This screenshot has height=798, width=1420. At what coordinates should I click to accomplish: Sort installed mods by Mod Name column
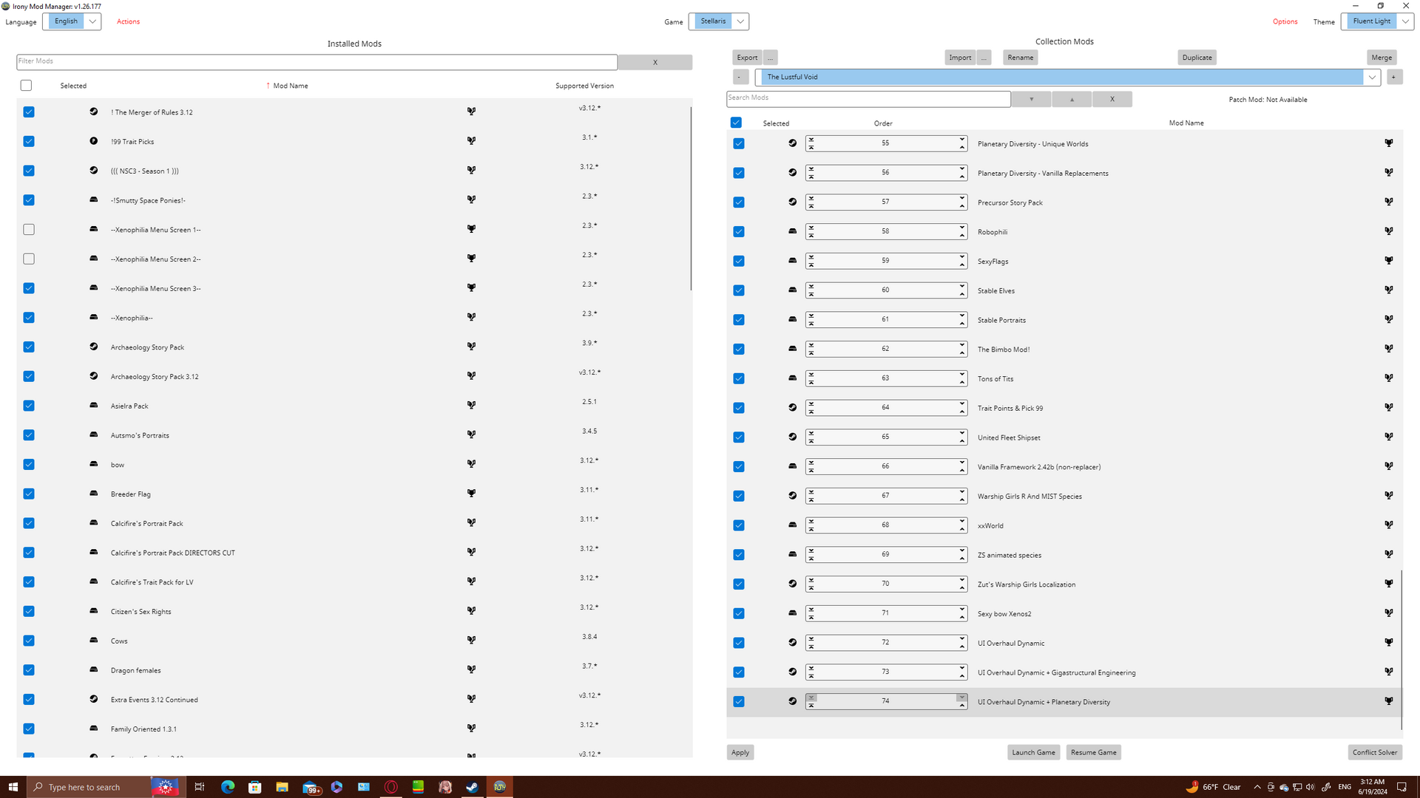point(291,86)
